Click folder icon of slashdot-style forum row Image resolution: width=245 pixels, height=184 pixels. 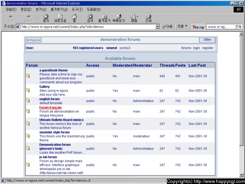(x=28, y=136)
